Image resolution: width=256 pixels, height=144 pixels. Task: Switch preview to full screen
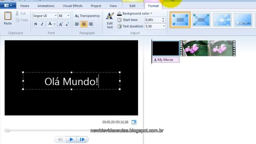click(134, 122)
